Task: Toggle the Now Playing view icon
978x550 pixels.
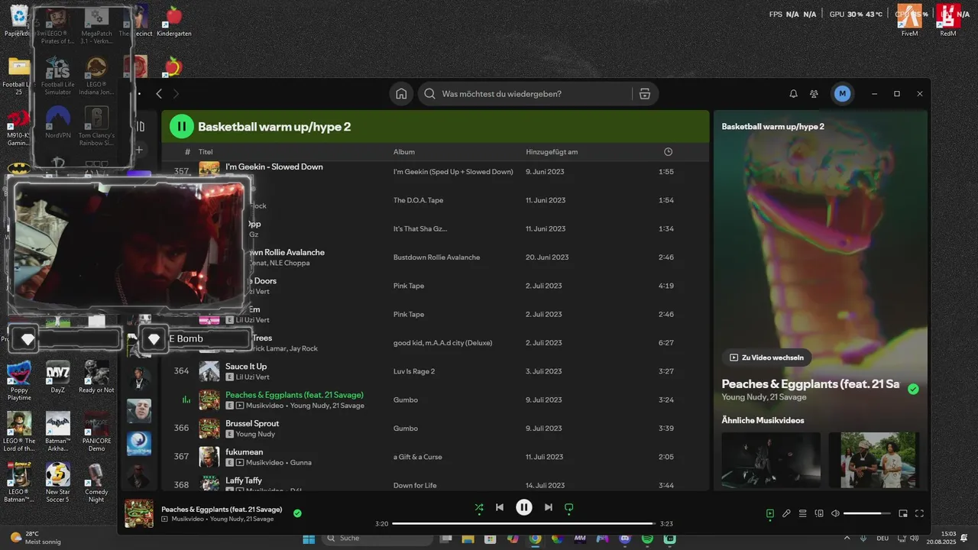Action: [770, 513]
